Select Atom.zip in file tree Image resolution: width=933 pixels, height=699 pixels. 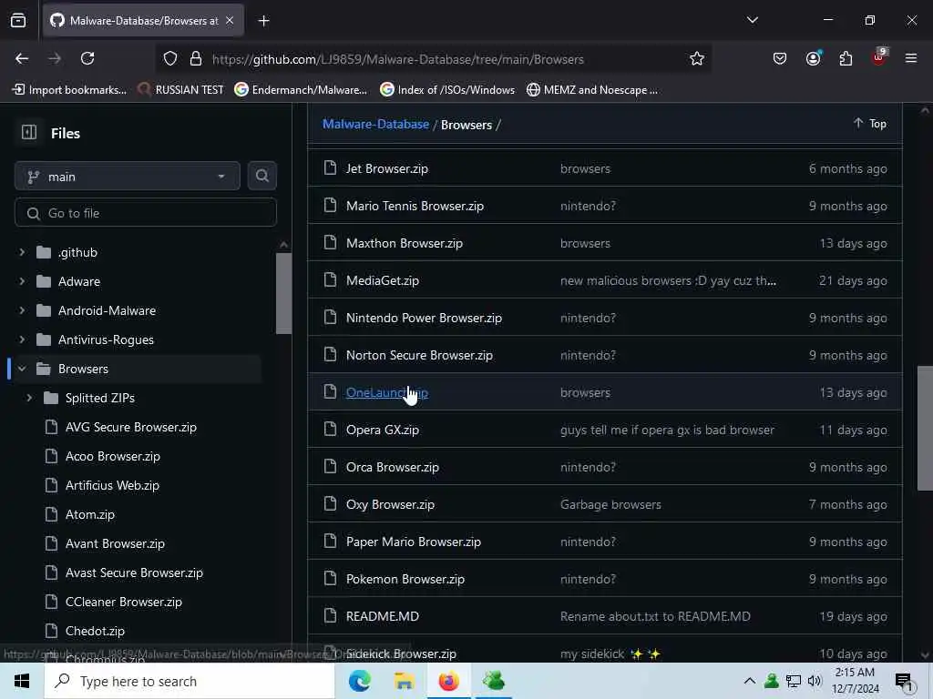click(90, 514)
